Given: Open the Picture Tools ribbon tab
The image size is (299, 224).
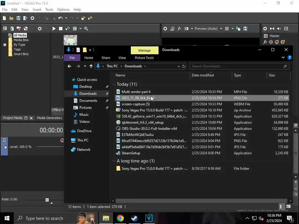Looking at the screenshot, I should (144, 58).
